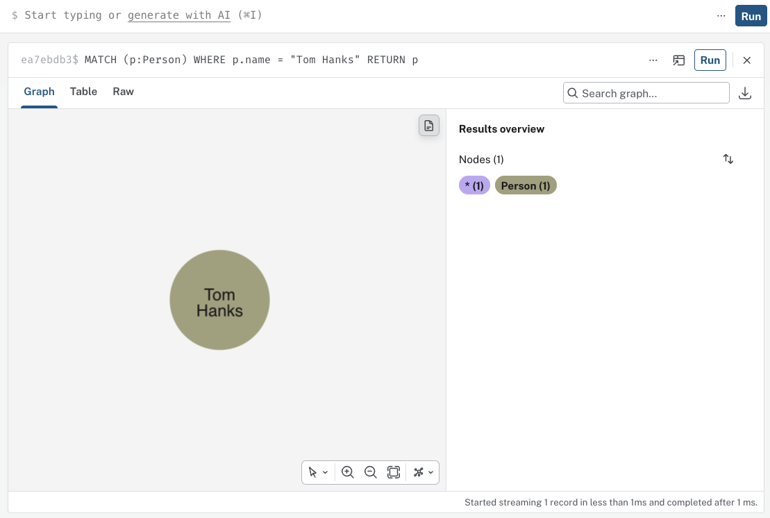Image resolution: width=770 pixels, height=518 pixels.
Task: Click the Nodes (1) heading
Action: pos(481,160)
